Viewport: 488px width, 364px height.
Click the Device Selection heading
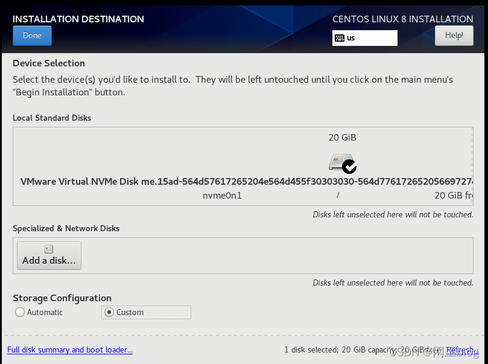tap(49, 63)
